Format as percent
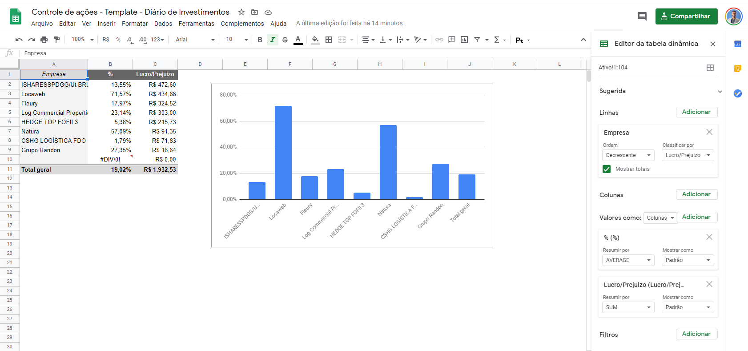The width and height of the screenshot is (748, 351). (x=118, y=40)
